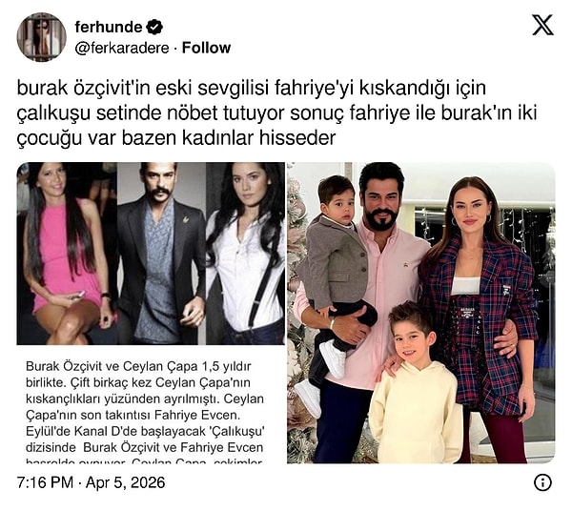Image resolution: width=572 pixels, height=511 pixels.
Task: Click the boy in cream hoodie
Action: 414,383
